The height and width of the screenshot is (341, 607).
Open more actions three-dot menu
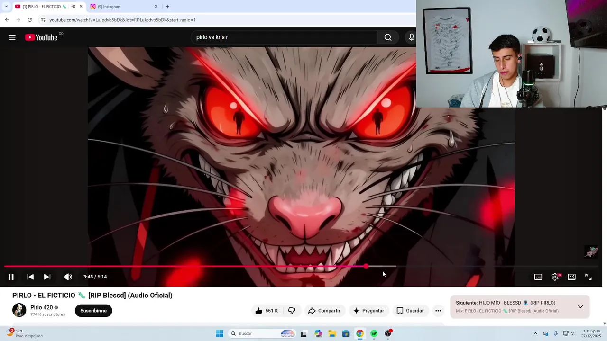438,311
